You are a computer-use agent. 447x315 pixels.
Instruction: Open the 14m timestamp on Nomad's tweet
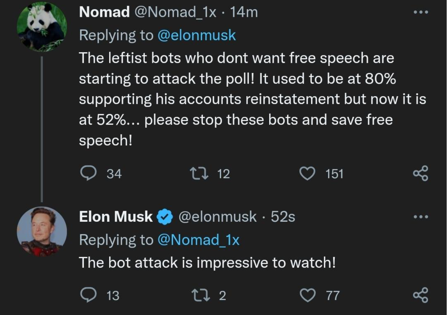click(x=245, y=12)
